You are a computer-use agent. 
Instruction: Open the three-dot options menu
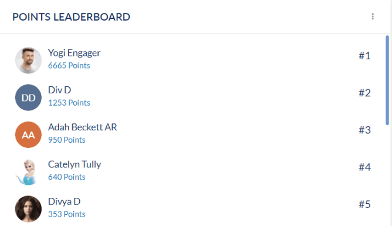[x=373, y=16]
